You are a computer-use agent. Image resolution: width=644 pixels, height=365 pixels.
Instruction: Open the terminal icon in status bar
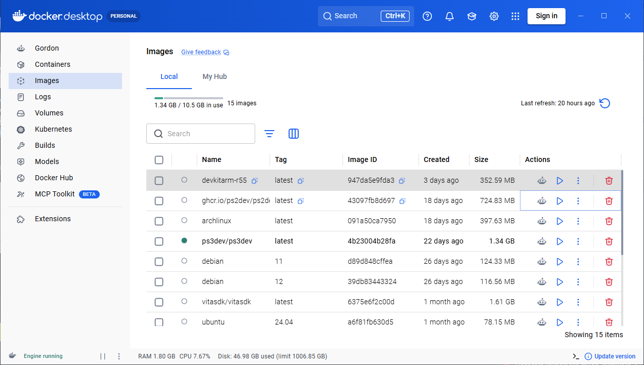576,356
